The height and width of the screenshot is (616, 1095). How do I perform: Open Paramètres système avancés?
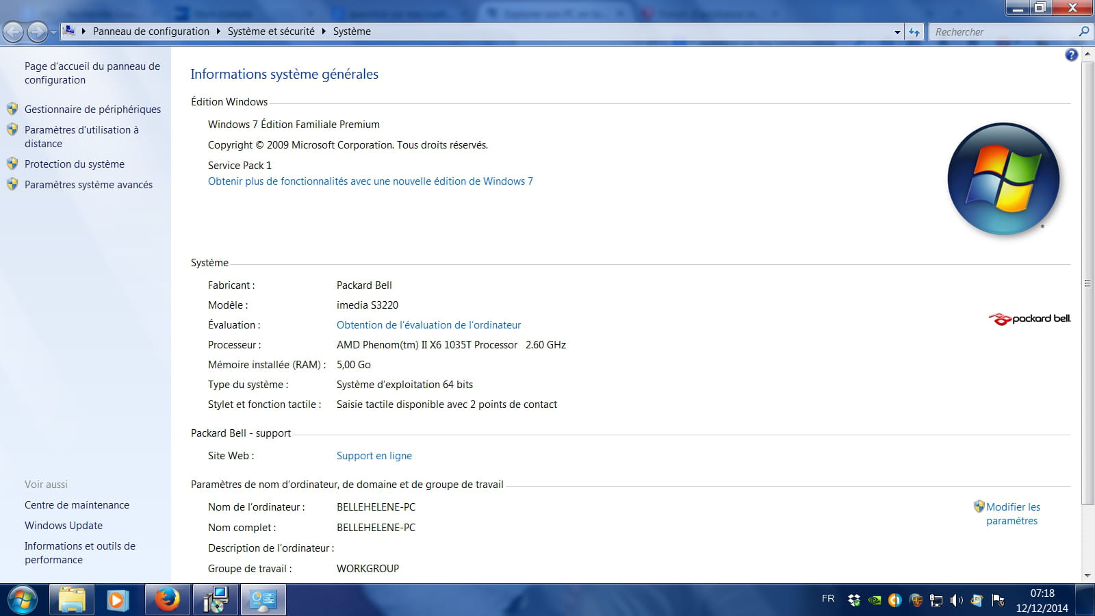coord(88,185)
